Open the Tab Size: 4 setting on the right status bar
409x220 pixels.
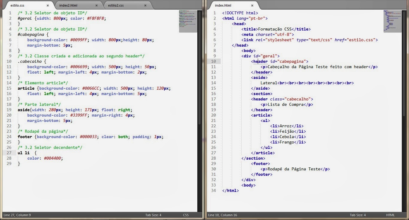(x=358, y=215)
